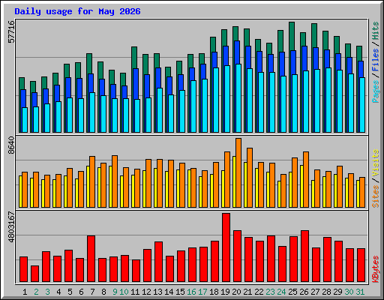The width and height of the screenshot is (384, 300).
Task: Click day 3 on the x-axis
Action: click(47, 292)
